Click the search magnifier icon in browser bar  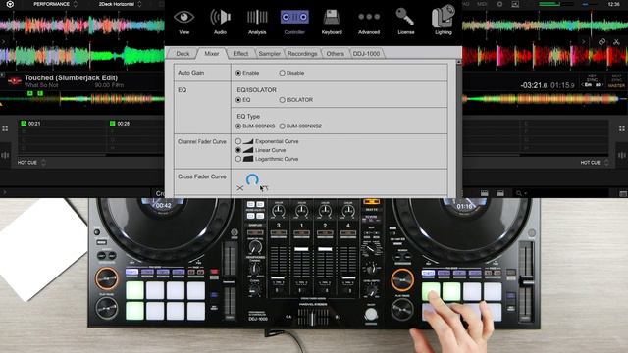[519, 193]
